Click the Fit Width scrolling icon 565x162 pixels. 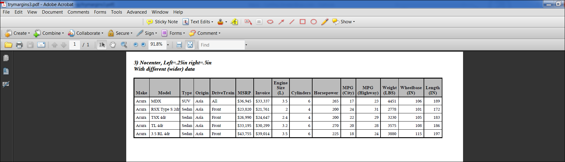[x=179, y=45]
